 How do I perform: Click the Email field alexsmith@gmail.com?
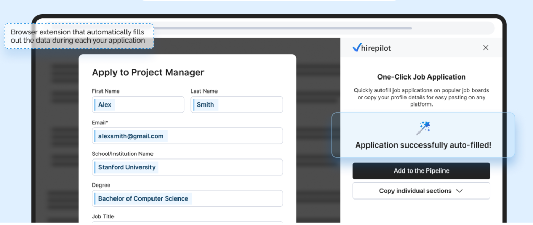point(187,136)
